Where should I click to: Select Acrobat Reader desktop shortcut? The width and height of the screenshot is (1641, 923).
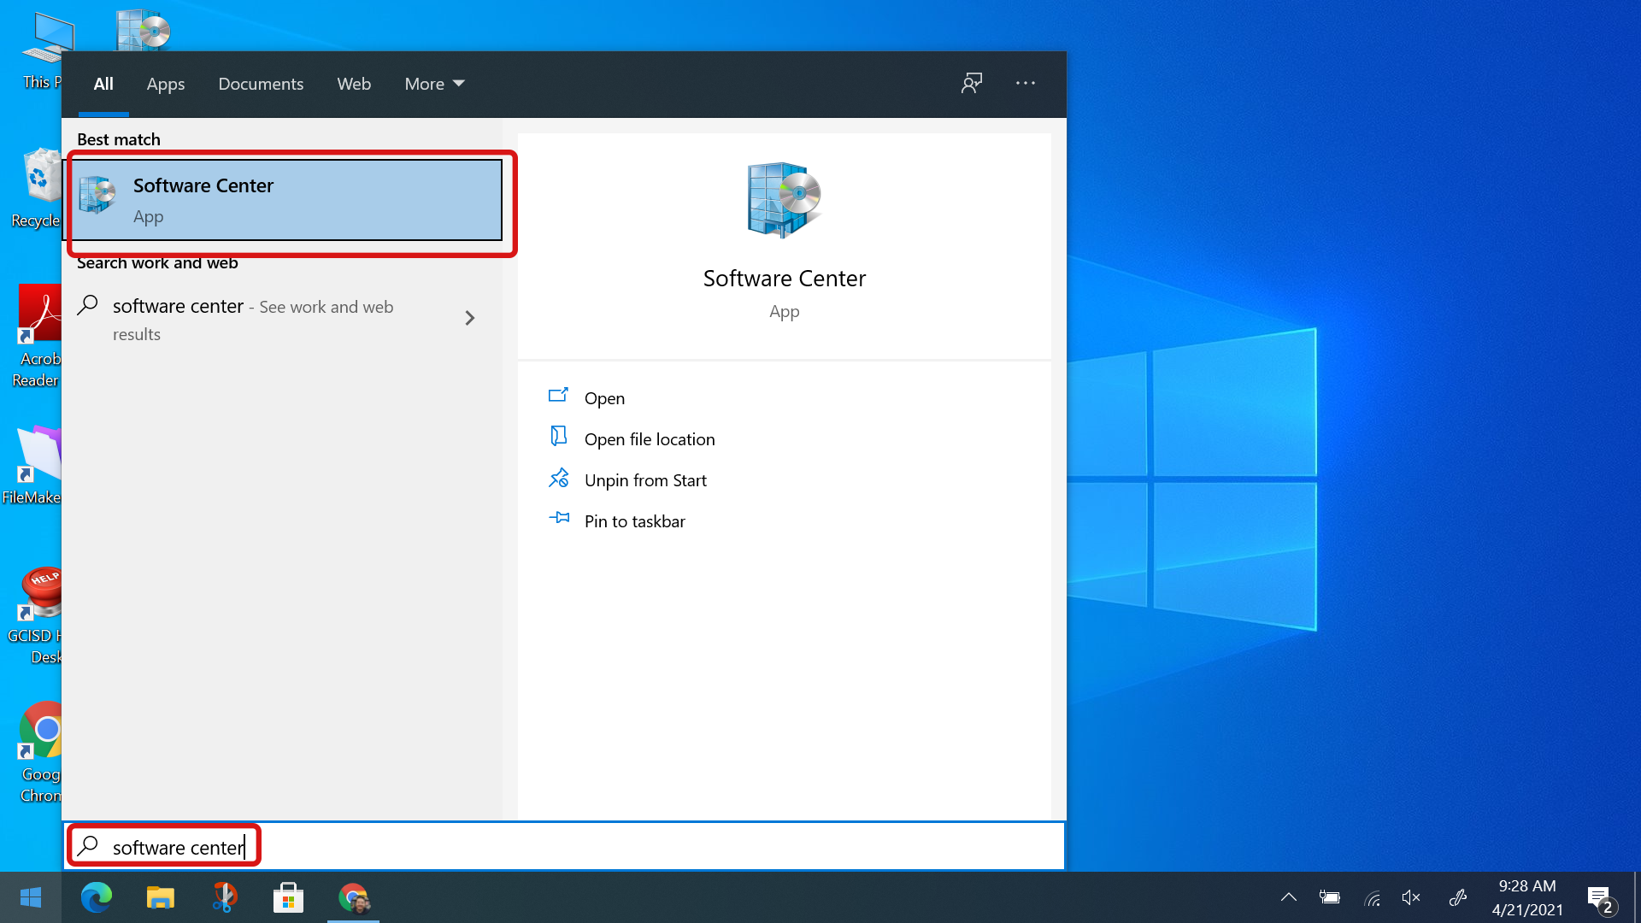pos(36,337)
